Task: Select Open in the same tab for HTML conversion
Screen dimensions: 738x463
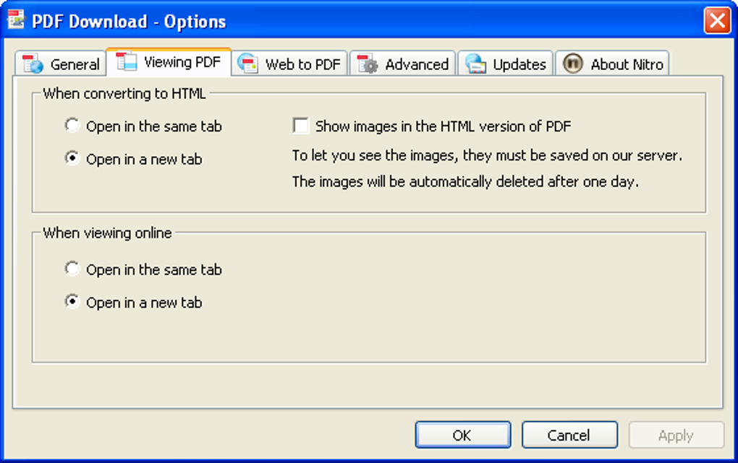Action: (72, 126)
